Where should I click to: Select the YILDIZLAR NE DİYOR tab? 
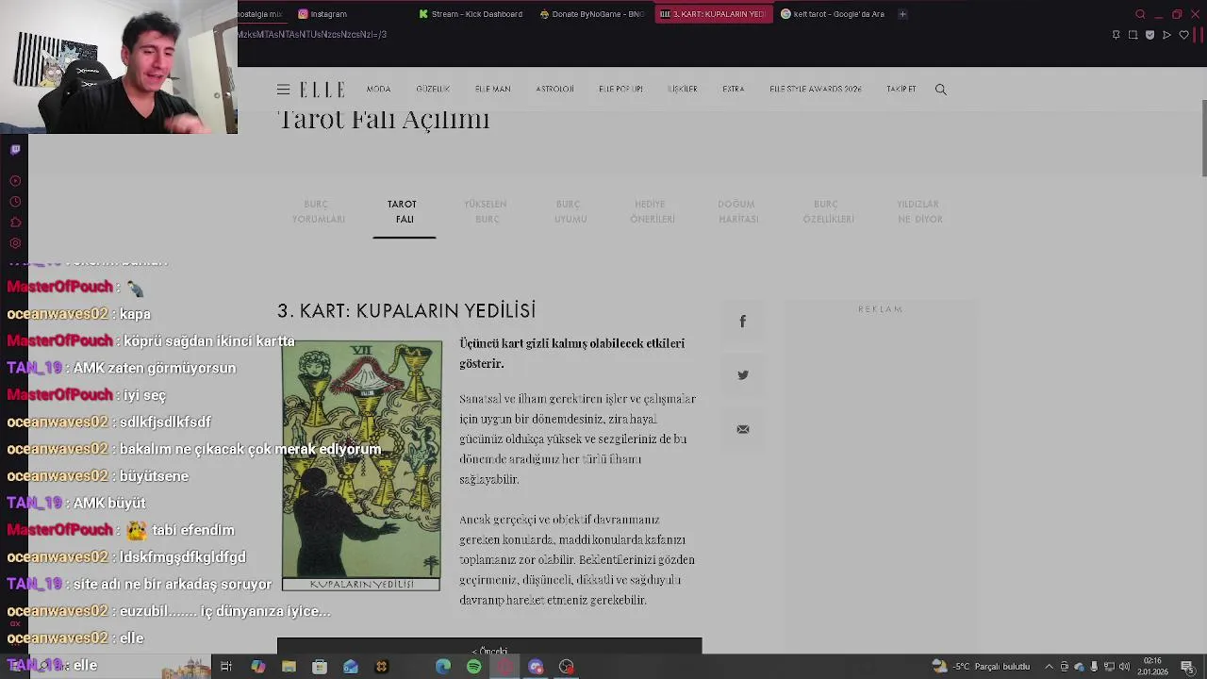pos(919,211)
